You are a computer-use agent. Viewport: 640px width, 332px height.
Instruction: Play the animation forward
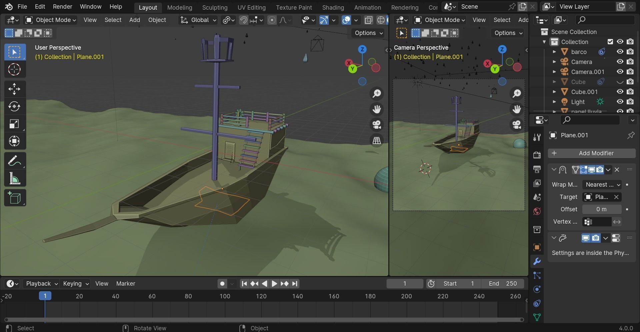274,284
